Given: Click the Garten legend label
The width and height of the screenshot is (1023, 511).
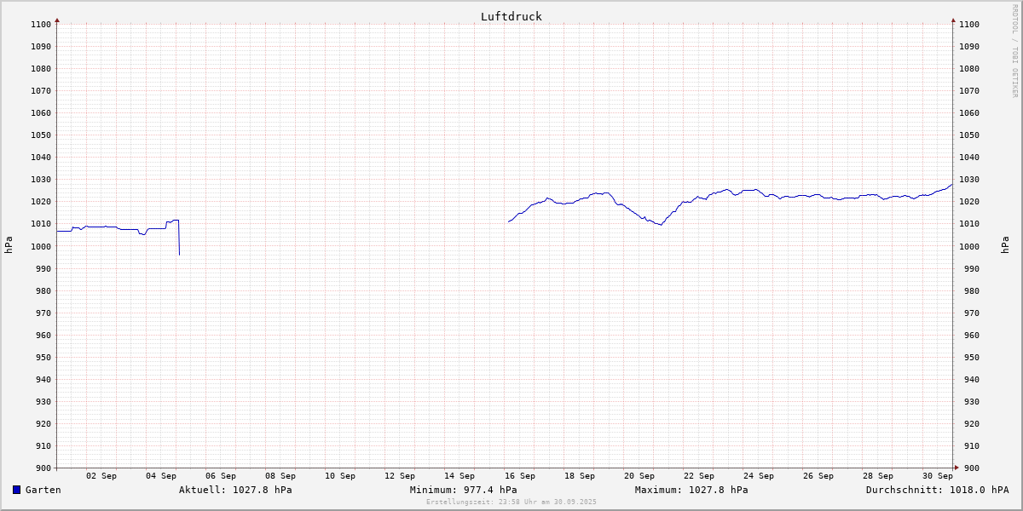Looking at the screenshot, I should click(43, 490).
